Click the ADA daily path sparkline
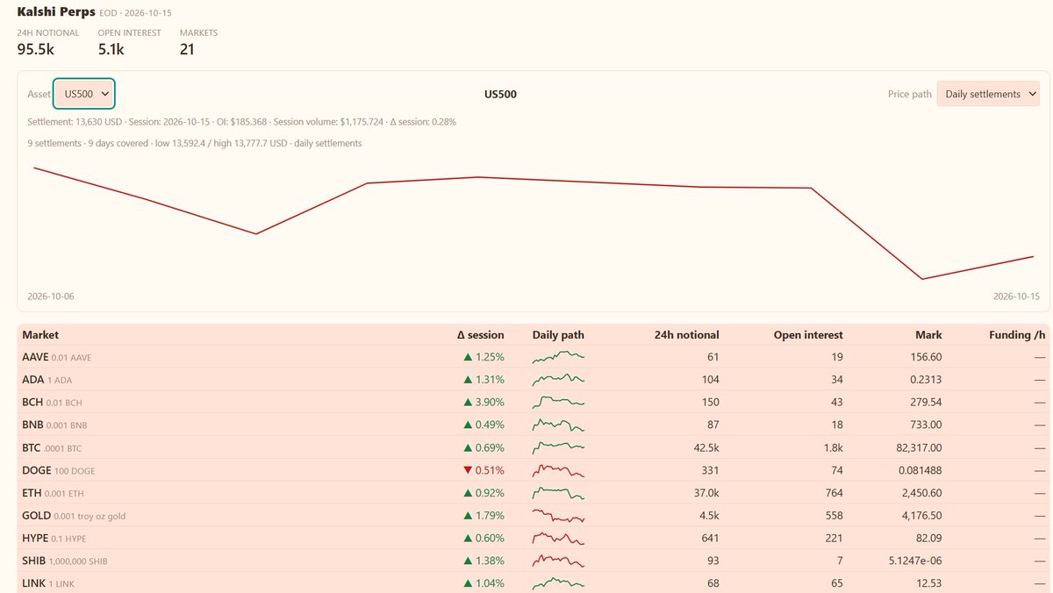The width and height of the screenshot is (1053, 593). point(558,380)
